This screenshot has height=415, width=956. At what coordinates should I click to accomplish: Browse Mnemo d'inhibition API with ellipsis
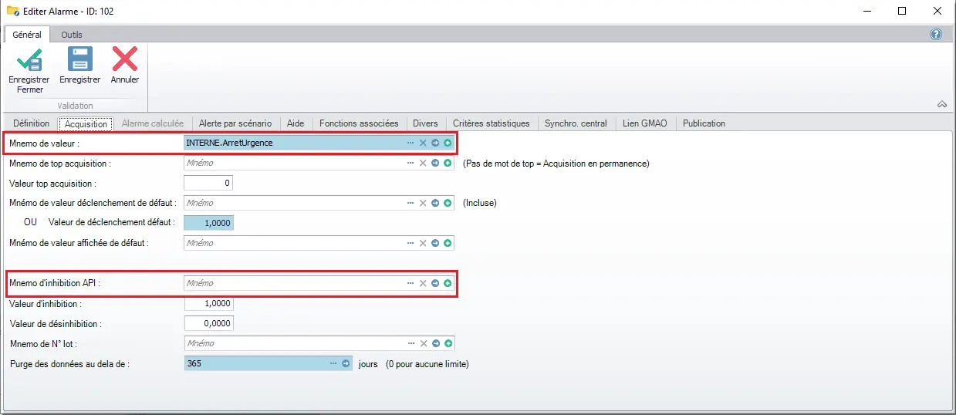(410, 283)
